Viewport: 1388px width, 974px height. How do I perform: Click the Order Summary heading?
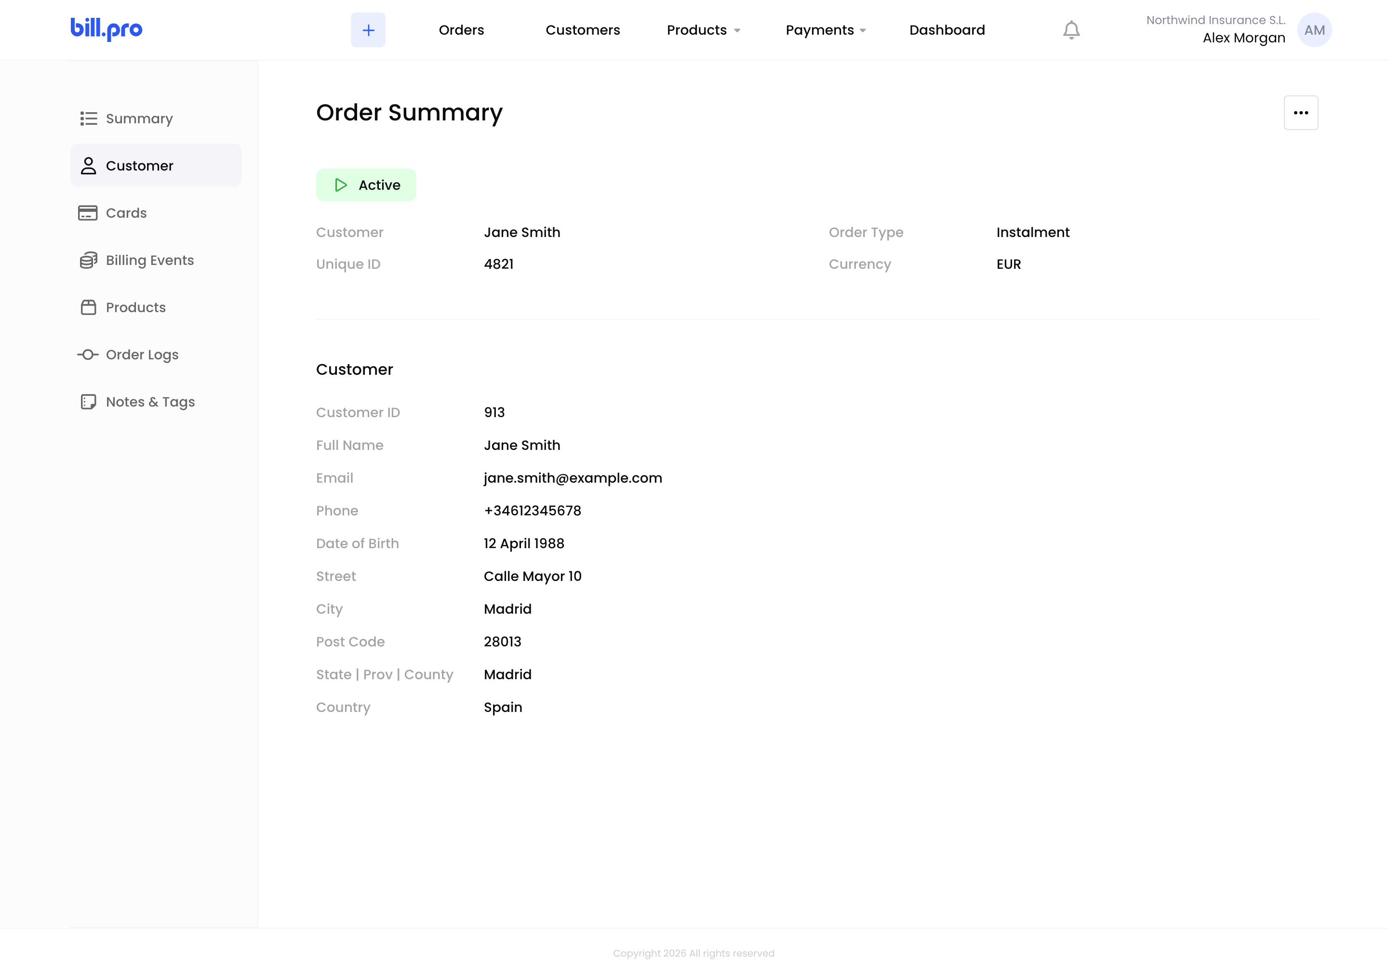[409, 113]
